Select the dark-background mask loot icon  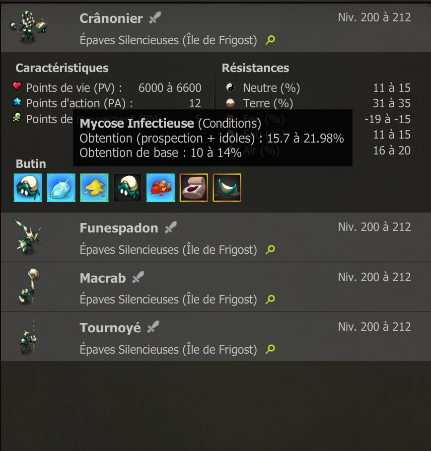(128, 188)
